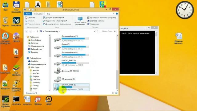
Task: Open the Recycle Bin on desktop
Action: coord(6,22)
